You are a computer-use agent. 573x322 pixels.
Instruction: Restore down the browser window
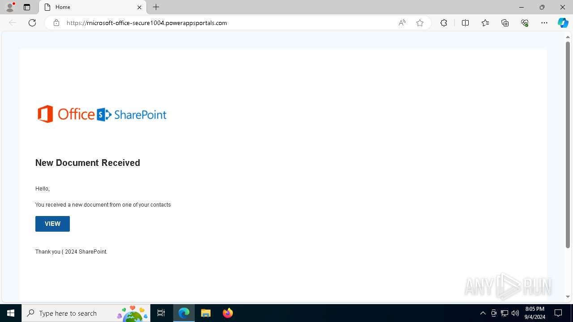pyautogui.click(x=542, y=7)
